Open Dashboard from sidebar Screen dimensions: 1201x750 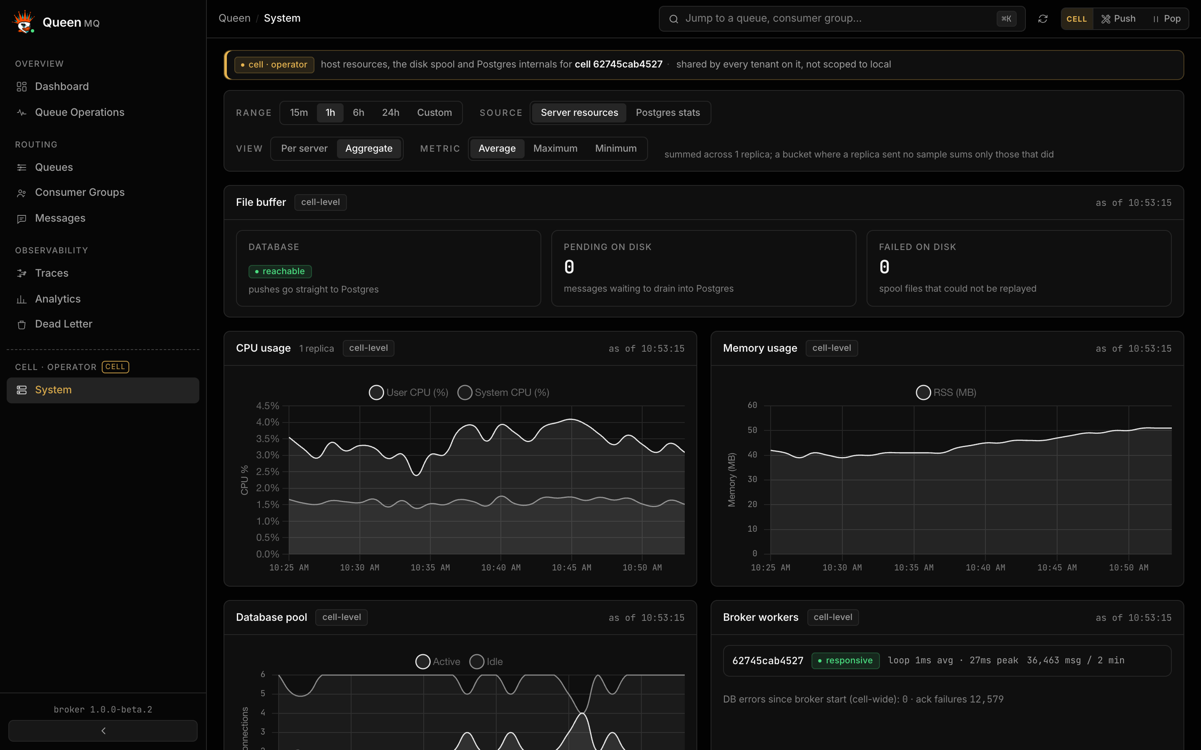point(103,87)
